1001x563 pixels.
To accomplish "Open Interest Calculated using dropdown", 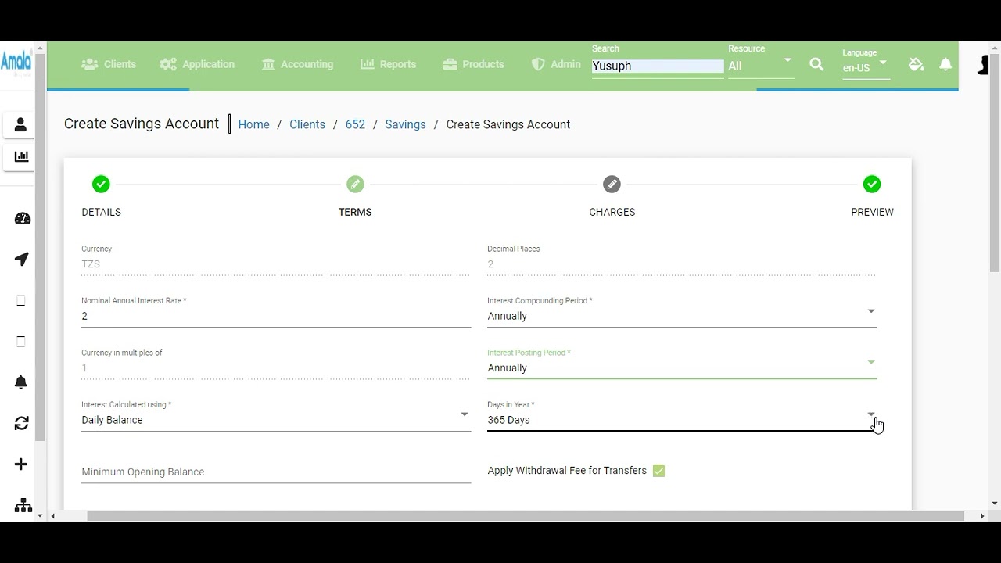I will coord(275,420).
